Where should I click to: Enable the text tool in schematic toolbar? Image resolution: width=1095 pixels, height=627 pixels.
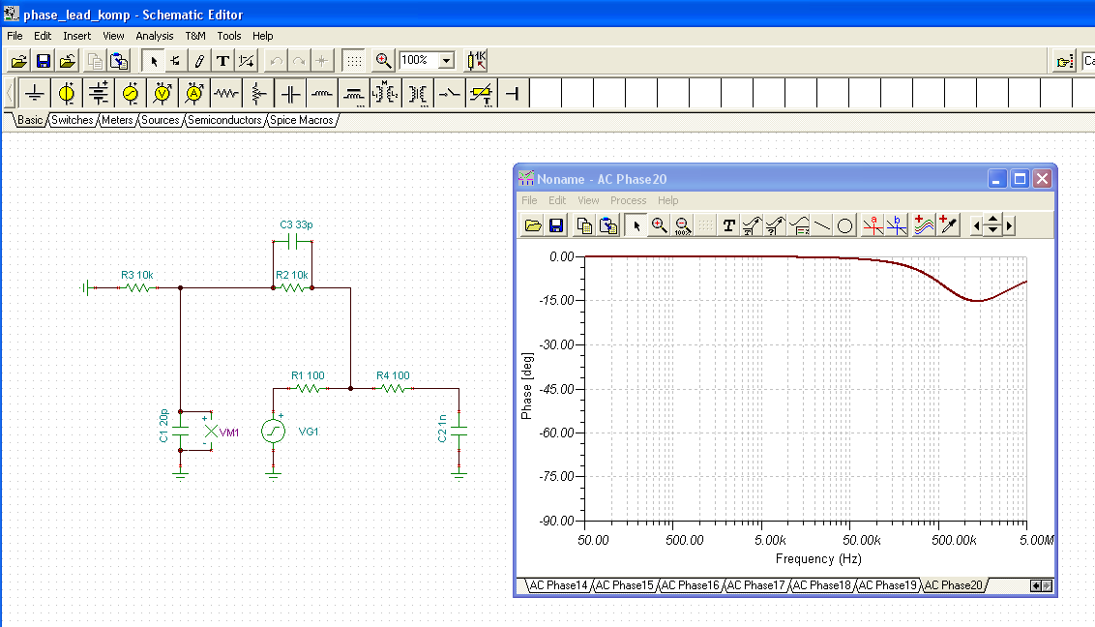click(x=222, y=60)
